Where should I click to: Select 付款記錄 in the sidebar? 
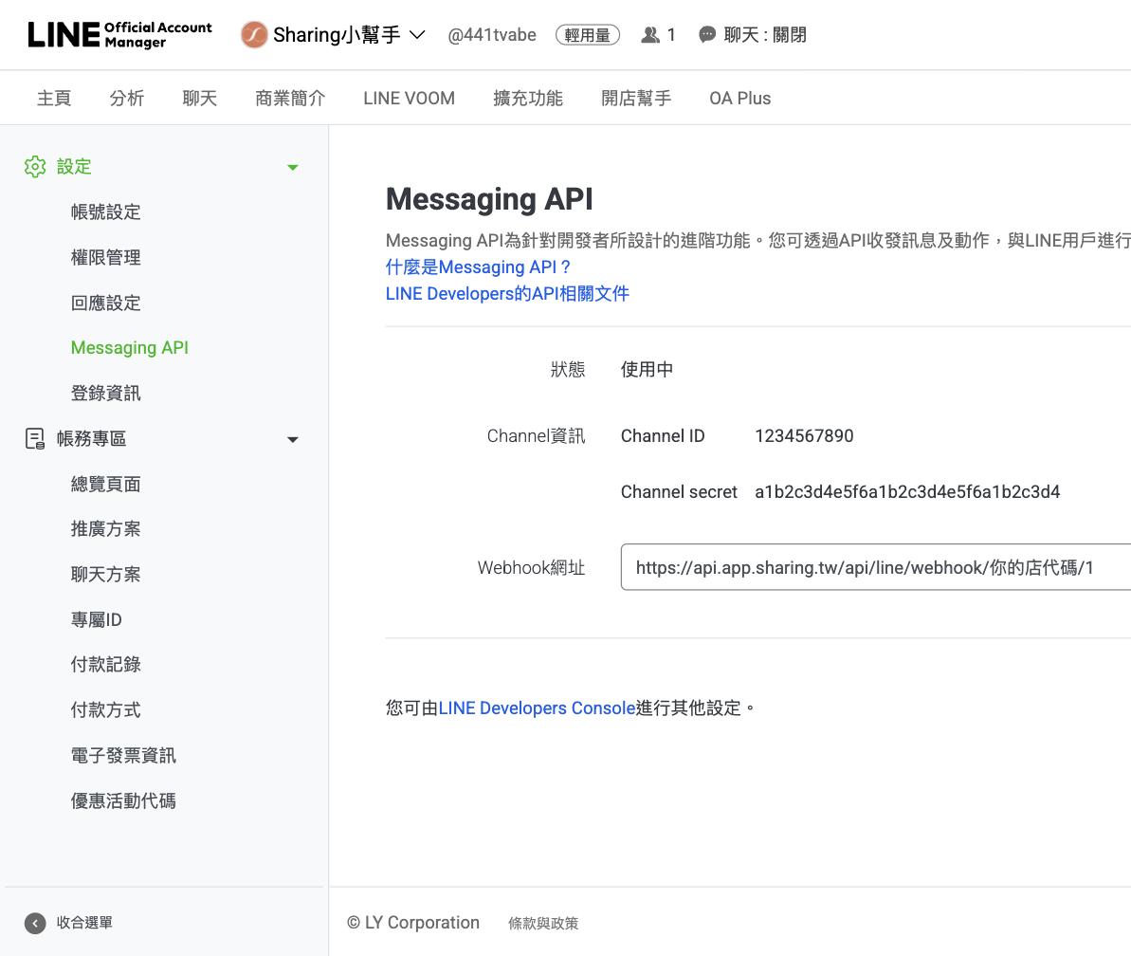point(105,665)
